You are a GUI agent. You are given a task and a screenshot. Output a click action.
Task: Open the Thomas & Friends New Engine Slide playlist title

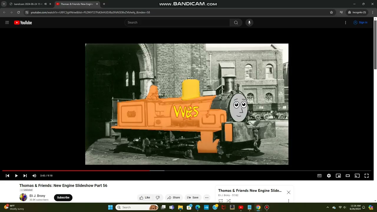[250, 191]
